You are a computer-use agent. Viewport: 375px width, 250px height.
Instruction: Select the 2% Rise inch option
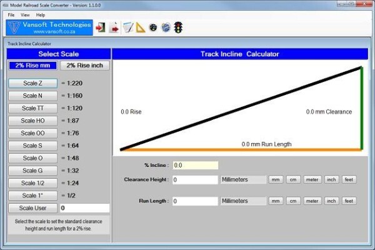84,66
